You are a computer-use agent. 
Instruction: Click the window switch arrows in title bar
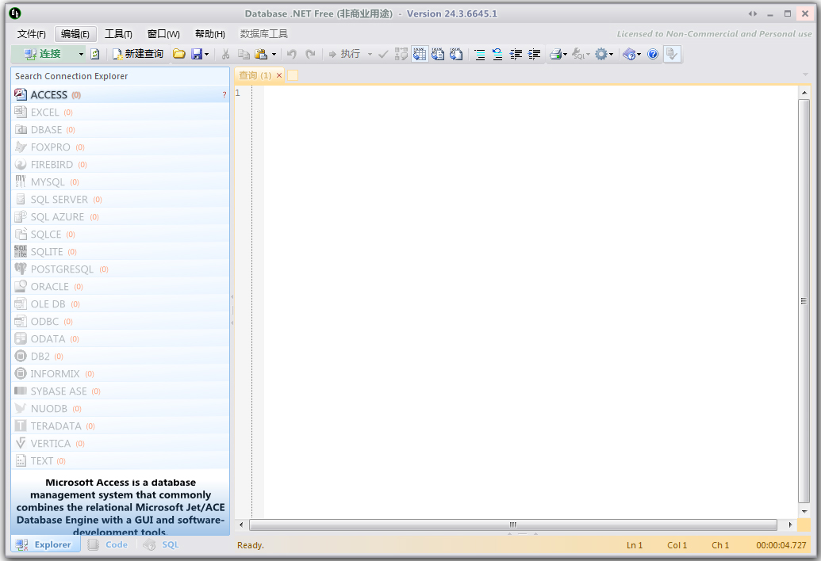[x=753, y=13]
